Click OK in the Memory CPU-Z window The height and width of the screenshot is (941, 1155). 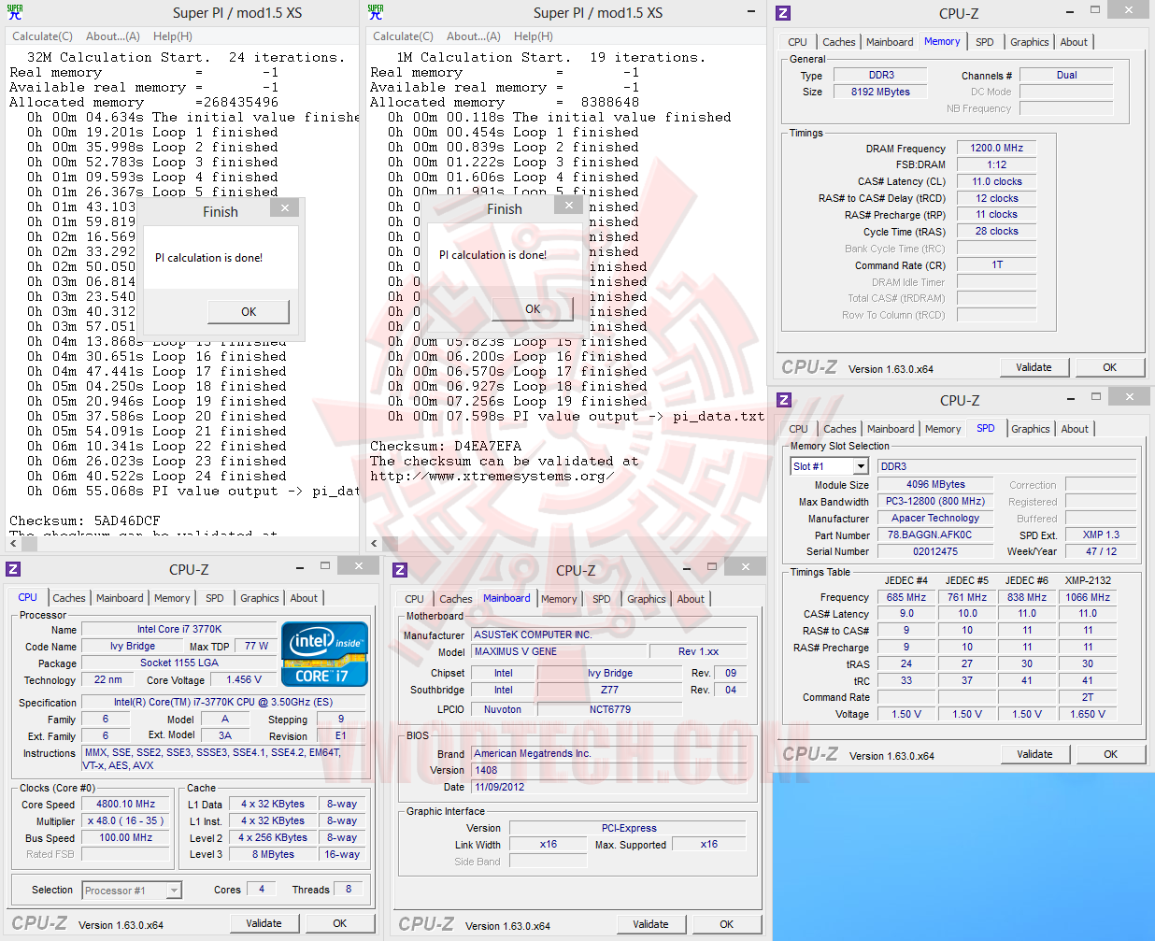click(1109, 367)
